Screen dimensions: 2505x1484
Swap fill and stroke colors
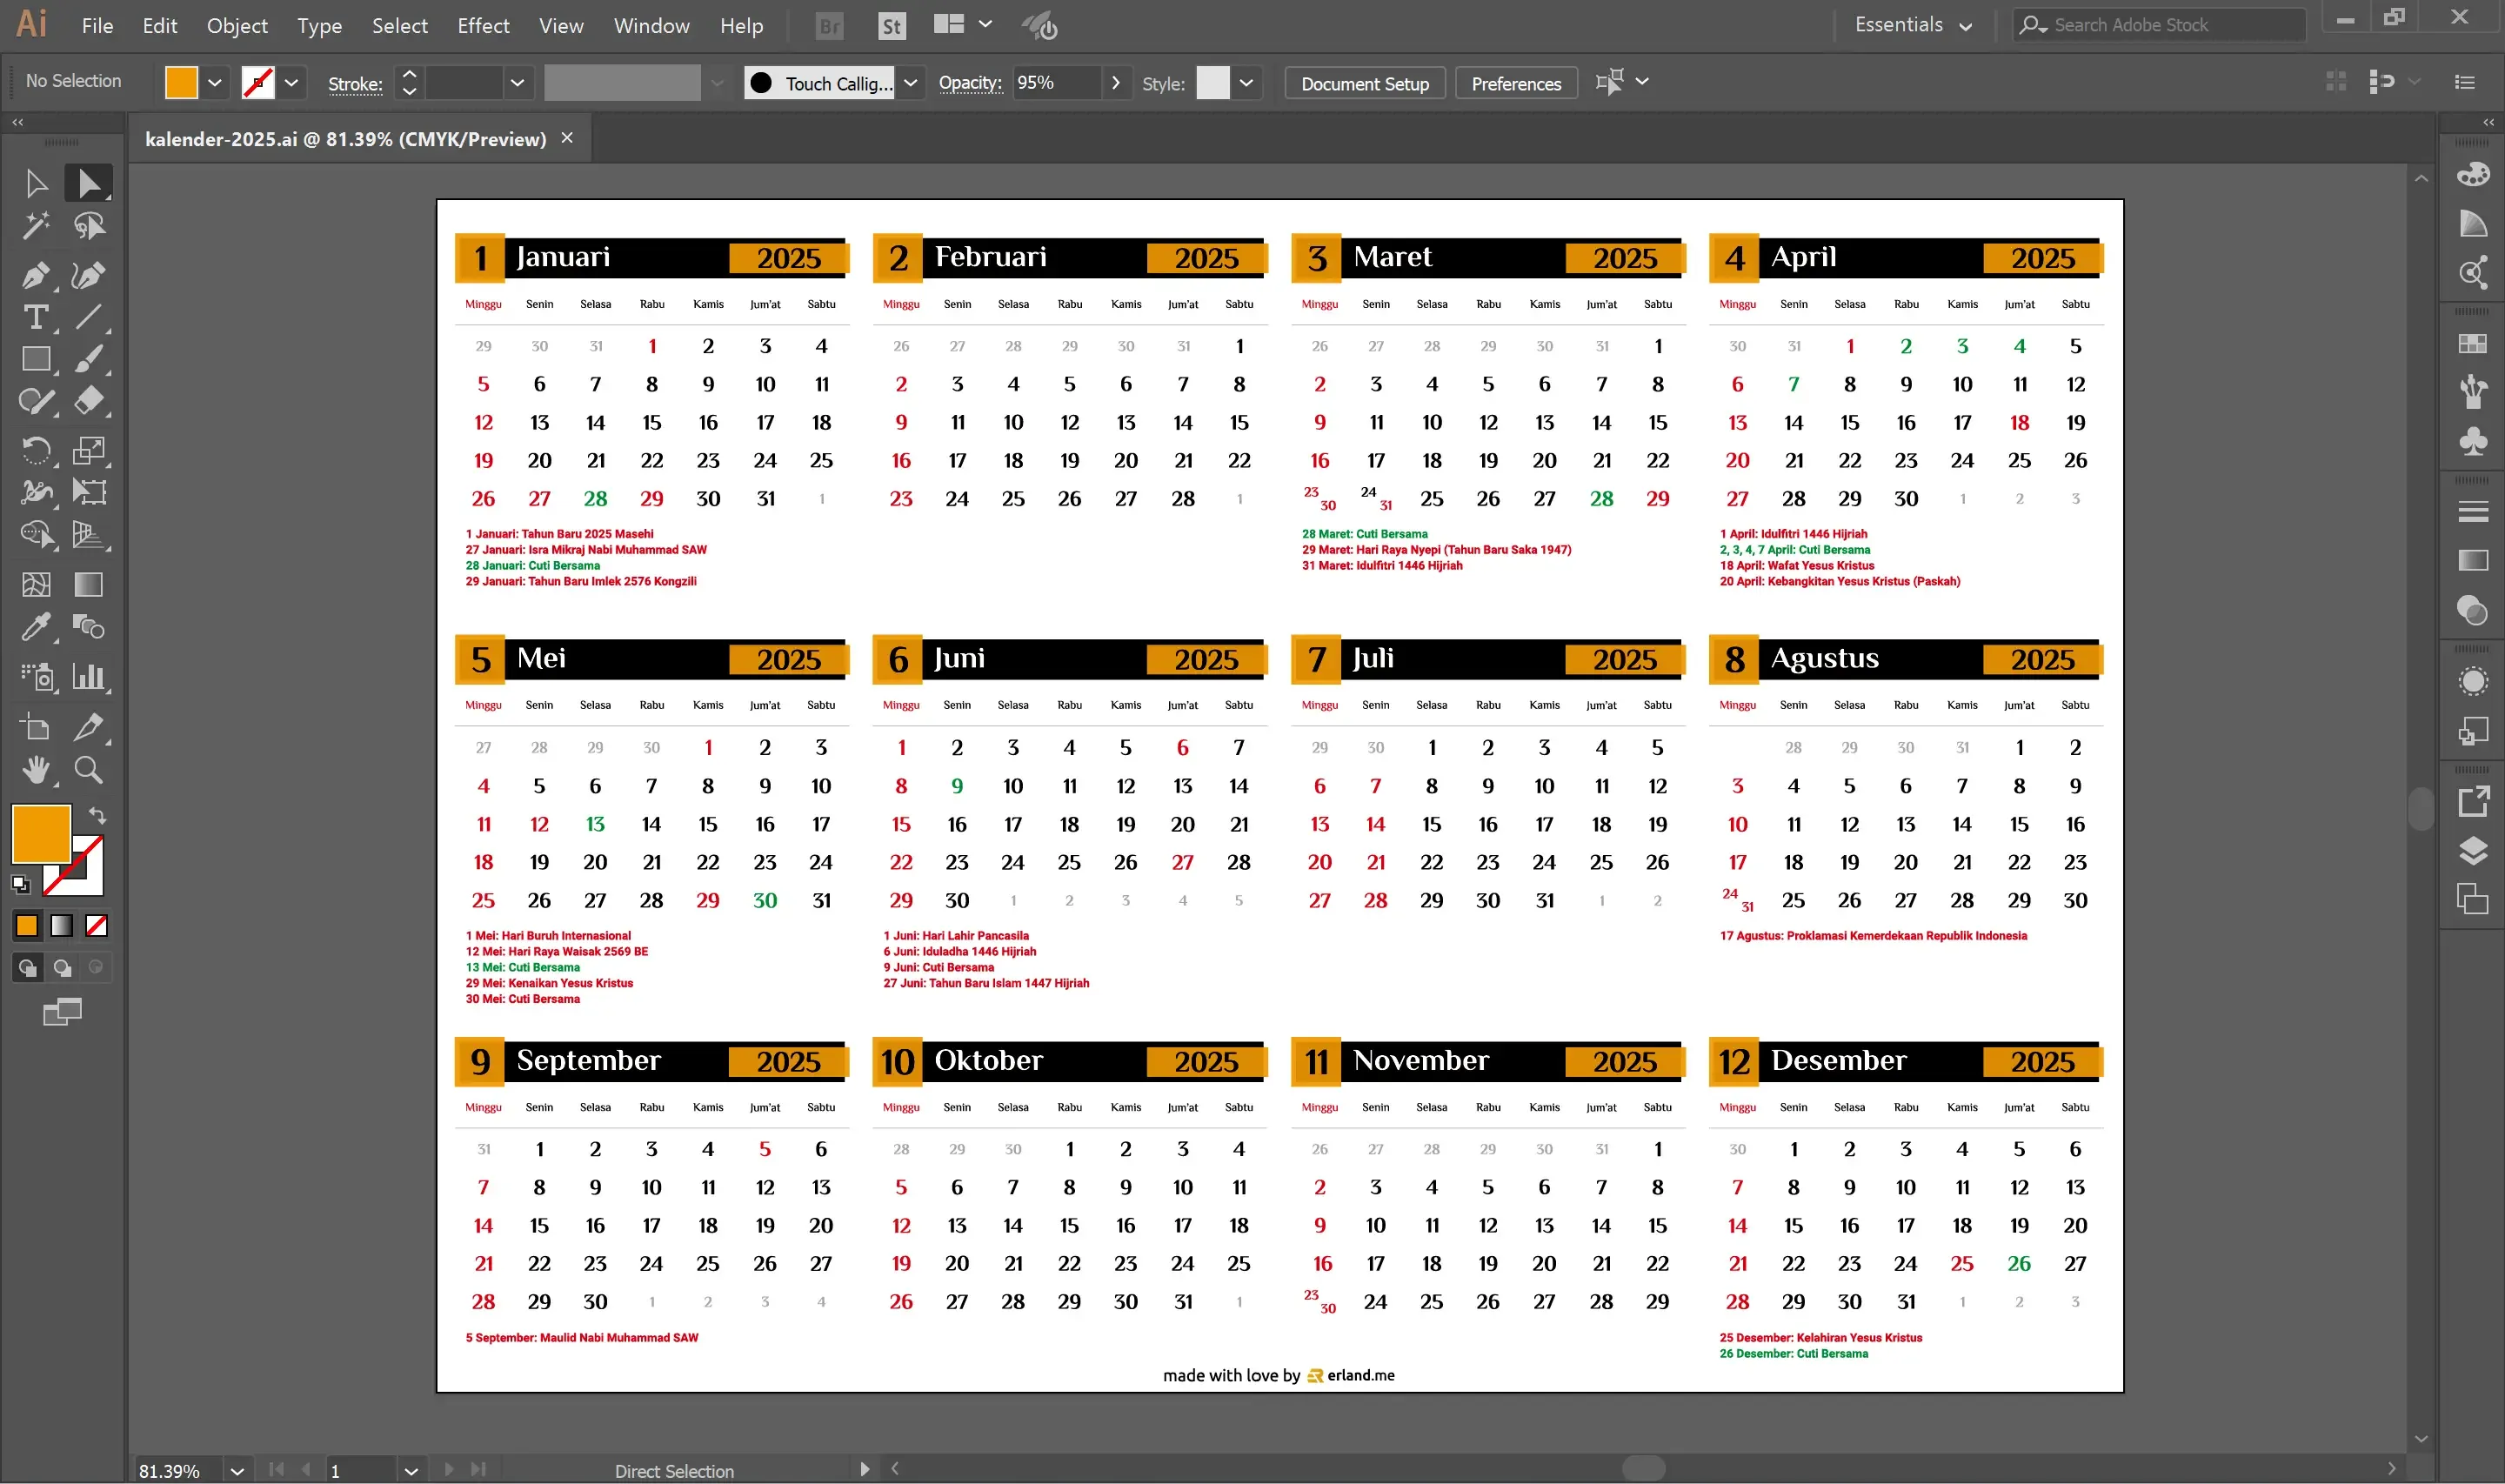pyautogui.click(x=97, y=815)
